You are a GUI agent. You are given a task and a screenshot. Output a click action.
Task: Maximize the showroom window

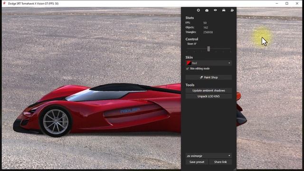[287, 3]
